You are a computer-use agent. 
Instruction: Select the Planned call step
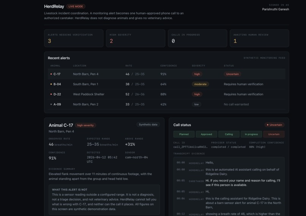tap(184, 134)
